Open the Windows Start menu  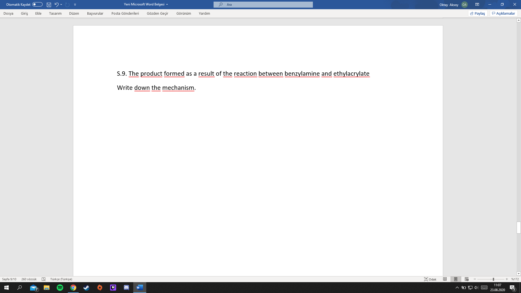click(x=7, y=288)
